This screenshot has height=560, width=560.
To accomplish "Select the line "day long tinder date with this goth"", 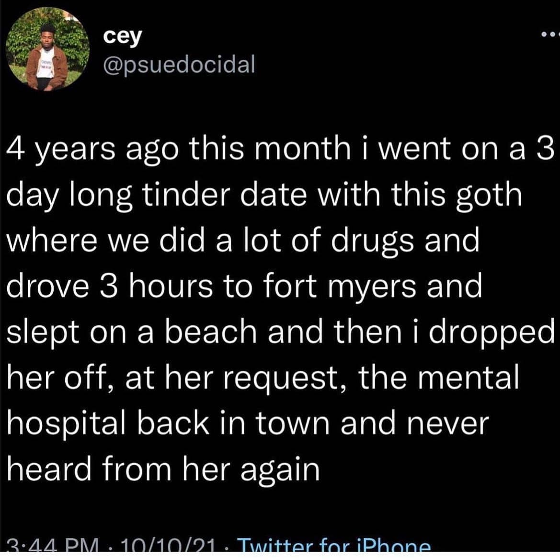I will [263, 195].
